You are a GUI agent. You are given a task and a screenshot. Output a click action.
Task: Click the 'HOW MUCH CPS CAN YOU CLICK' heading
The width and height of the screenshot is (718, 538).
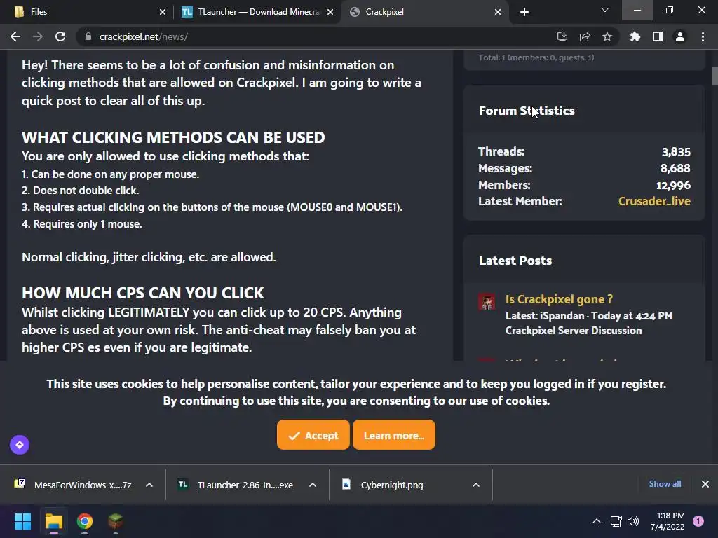[143, 293]
